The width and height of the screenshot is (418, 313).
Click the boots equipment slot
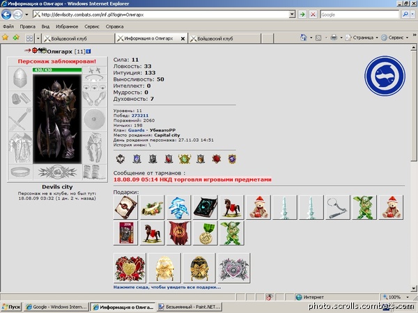click(94, 172)
